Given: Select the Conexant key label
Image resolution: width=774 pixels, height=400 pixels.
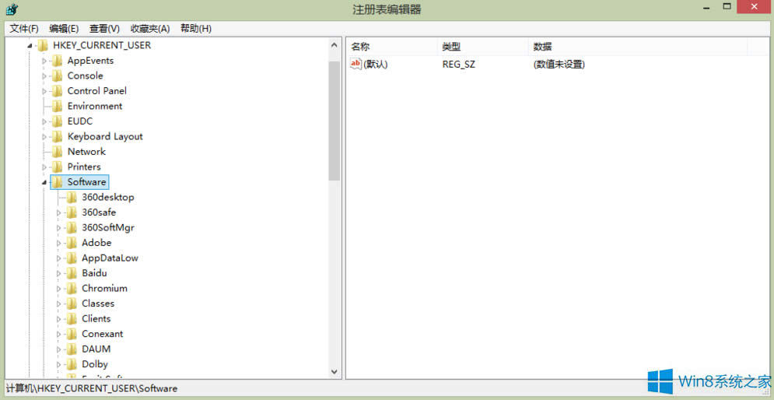Looking at the screenshot, I should (x=103, y=334).
